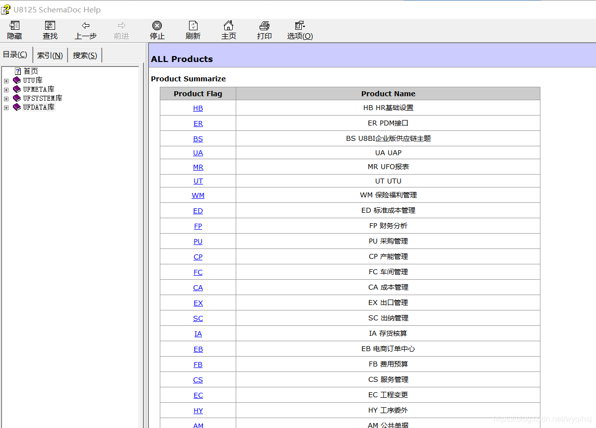Click the 停止 (Stop) toolbar icon
The width and height of the screenshot is (596, 428).
click(x=157, y=26)
